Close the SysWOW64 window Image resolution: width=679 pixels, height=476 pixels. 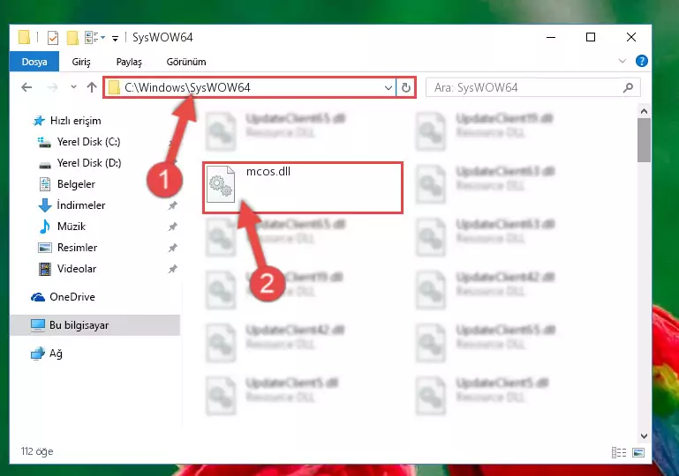pos(631,38)
